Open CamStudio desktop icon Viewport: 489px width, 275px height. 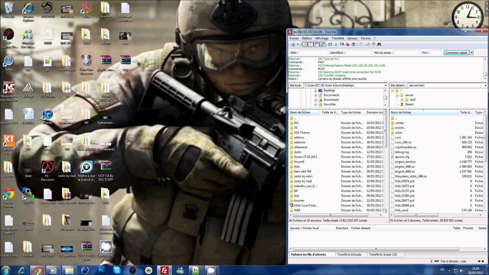pos(105,249)
